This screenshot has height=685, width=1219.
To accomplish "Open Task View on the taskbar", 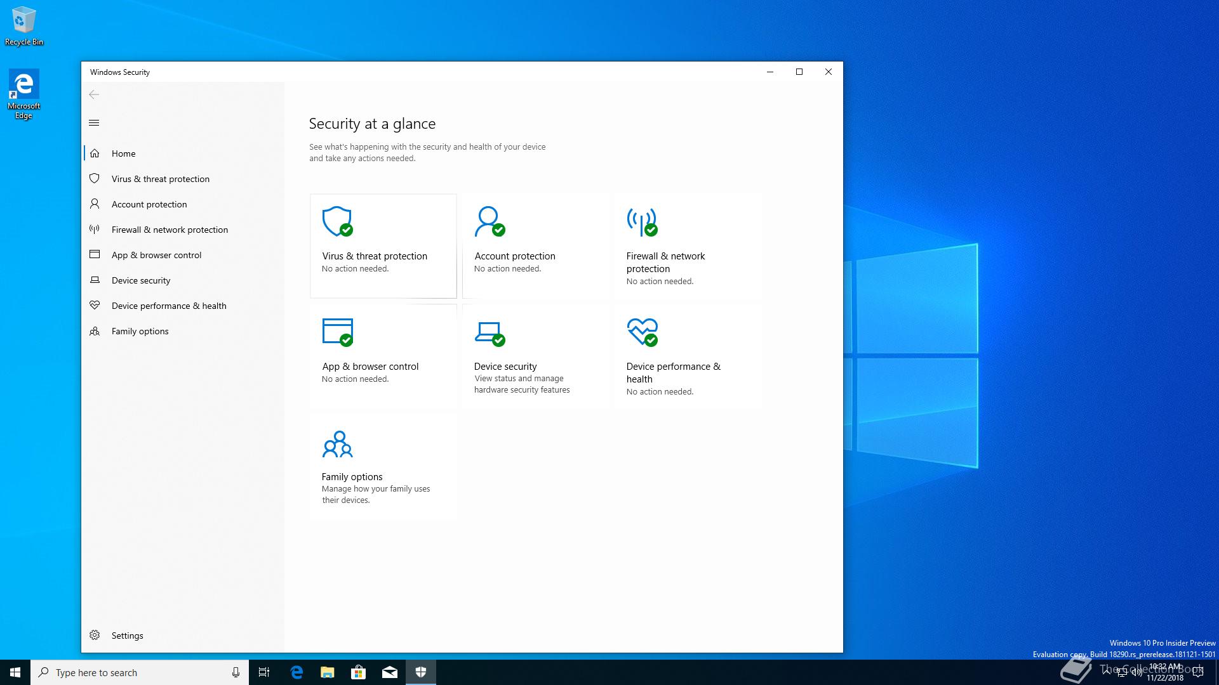I will [264, 672].
